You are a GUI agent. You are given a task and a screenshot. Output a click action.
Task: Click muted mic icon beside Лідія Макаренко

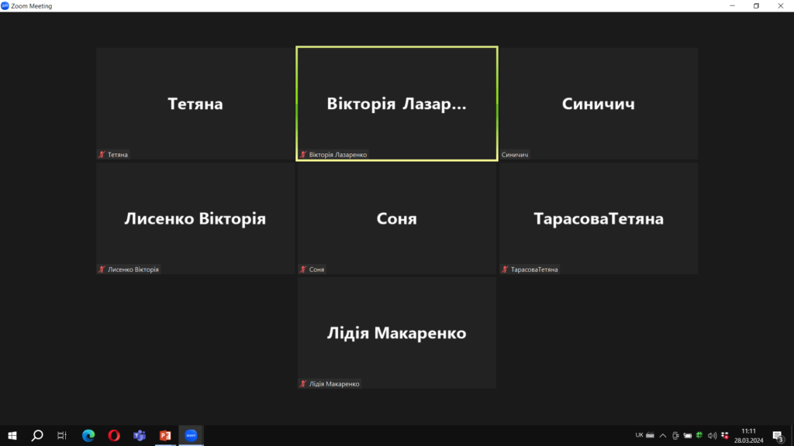pyautogui.click(x=303, y=384)
